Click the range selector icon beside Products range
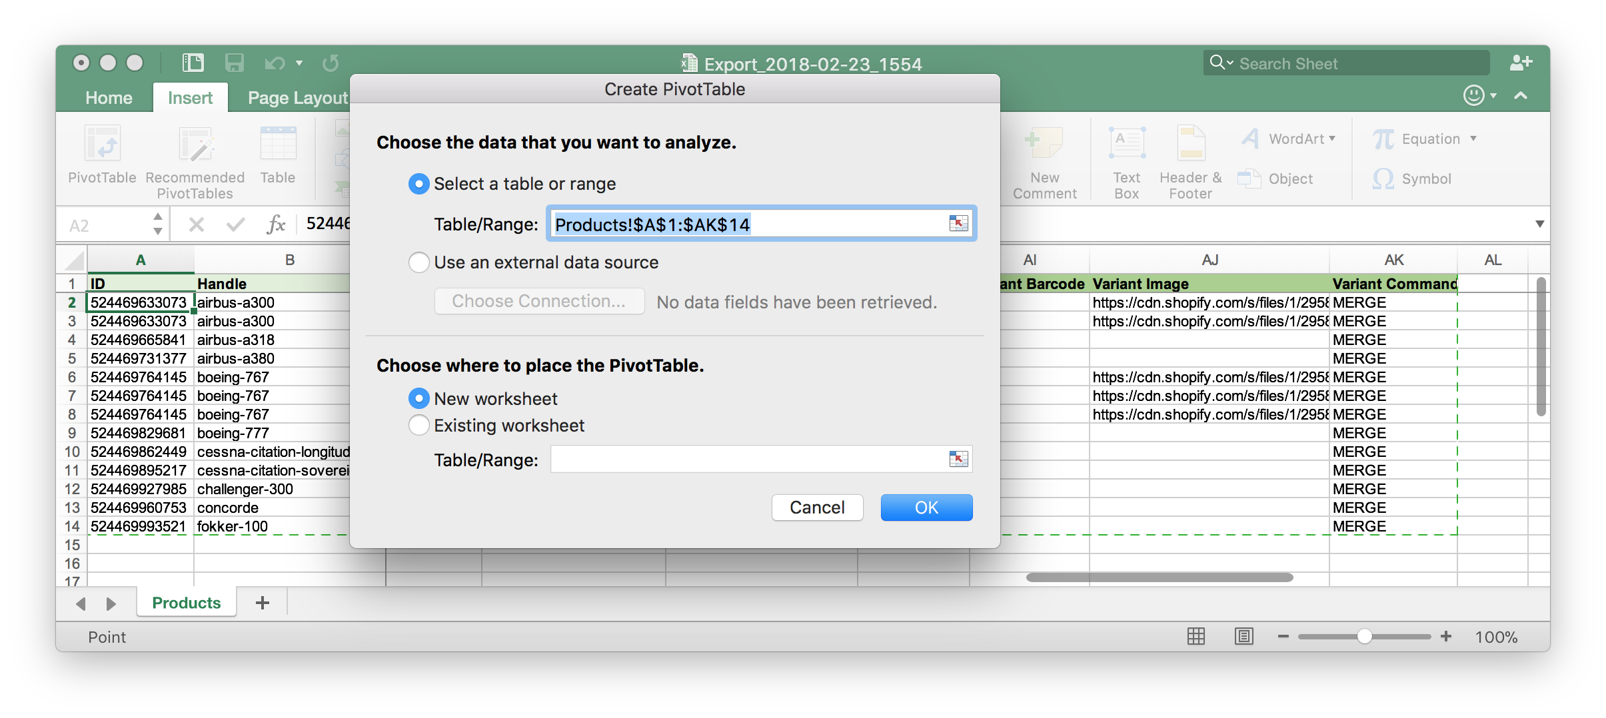This screenshot has height=718, width=1606. coord(958,224)
